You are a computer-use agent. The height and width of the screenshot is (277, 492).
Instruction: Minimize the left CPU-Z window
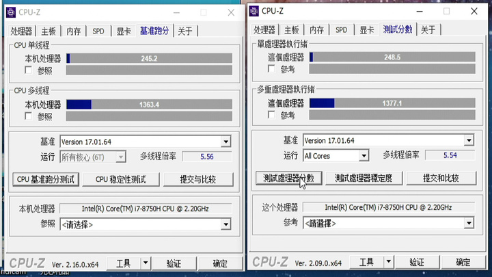pyautogui.click(x=177, y=12)
